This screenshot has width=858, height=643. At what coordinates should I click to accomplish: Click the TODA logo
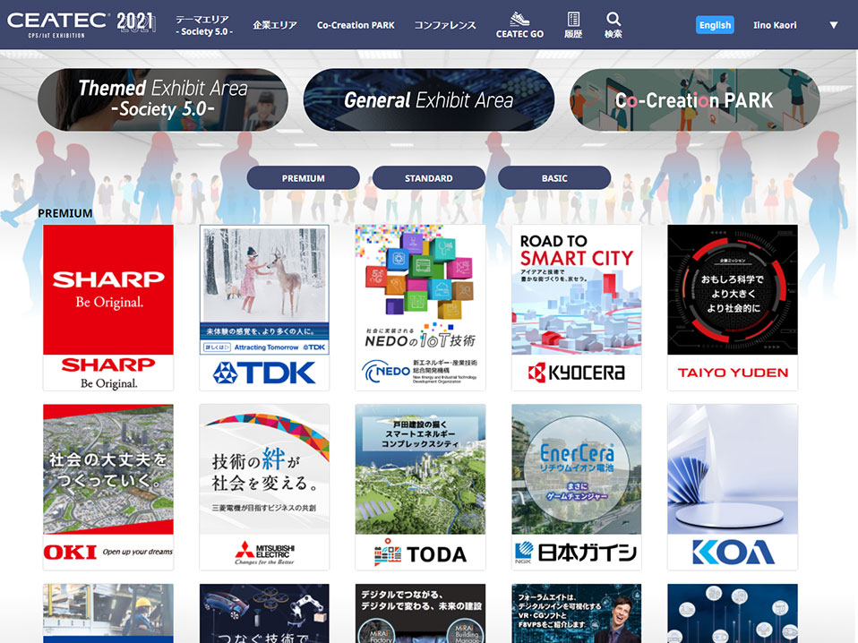click(420, 553)
